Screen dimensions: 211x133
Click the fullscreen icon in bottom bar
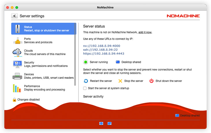[x=101, y=123]
